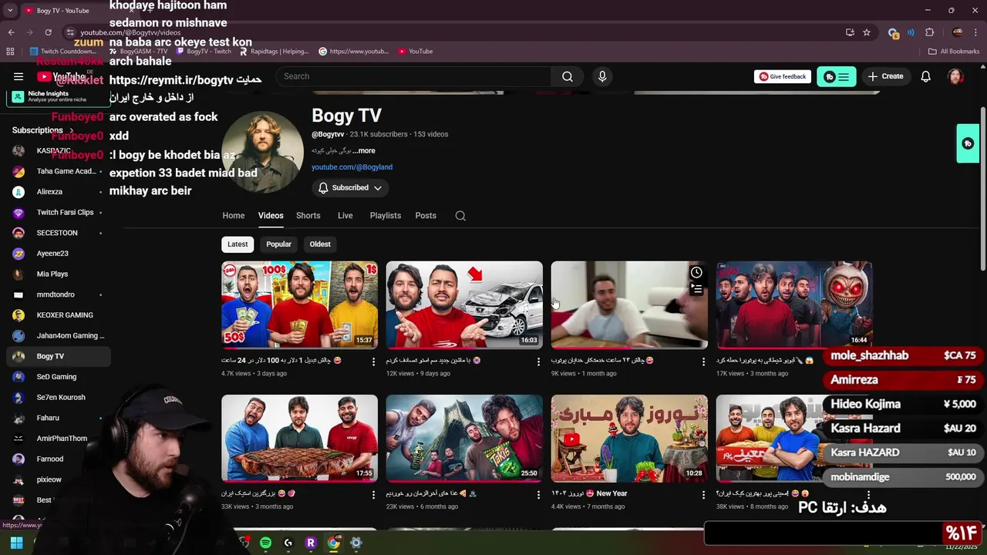
Task: Open the Windows Start button
Action: (16, 543)
